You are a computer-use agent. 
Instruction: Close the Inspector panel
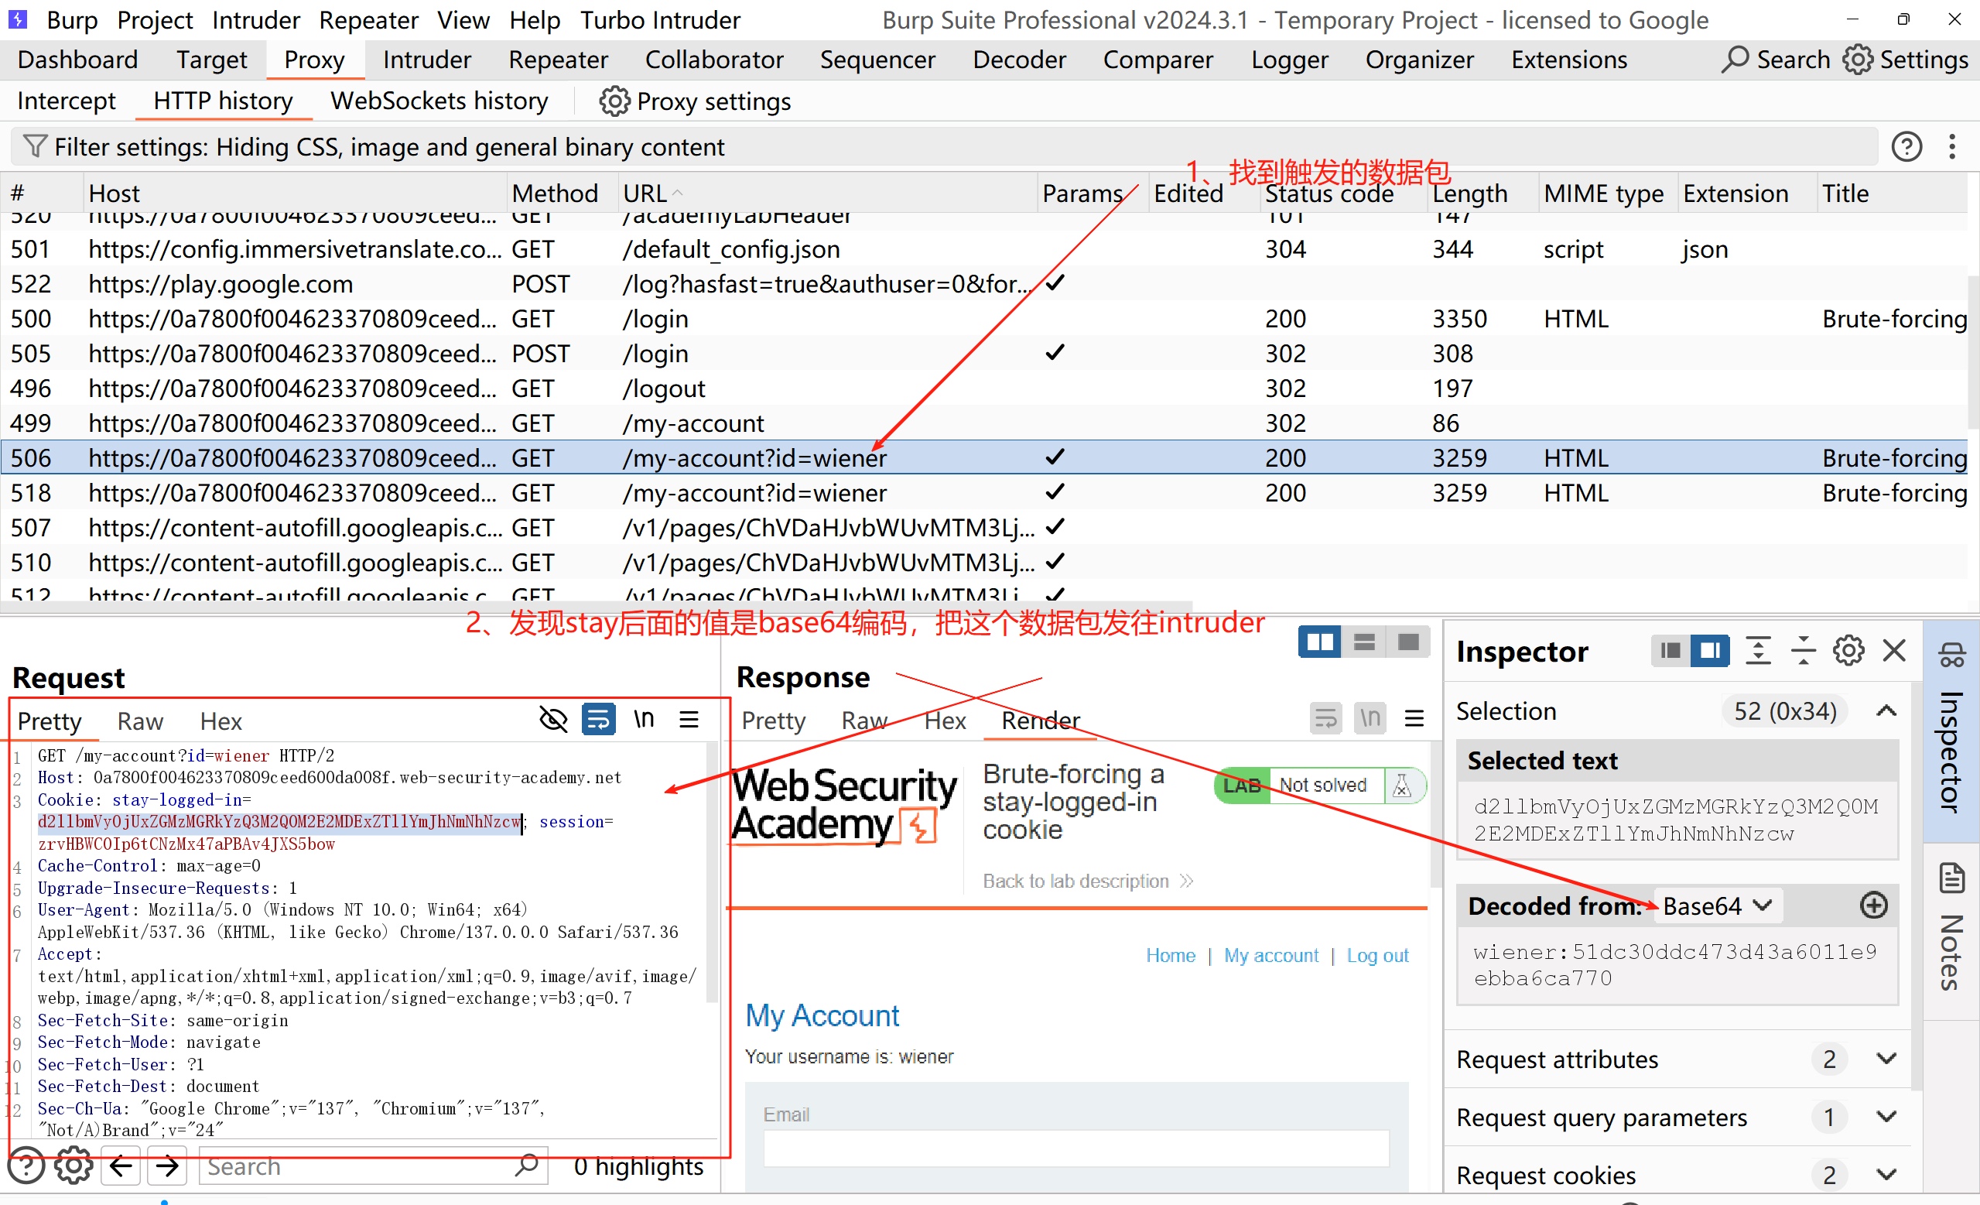pos(1894,650)
